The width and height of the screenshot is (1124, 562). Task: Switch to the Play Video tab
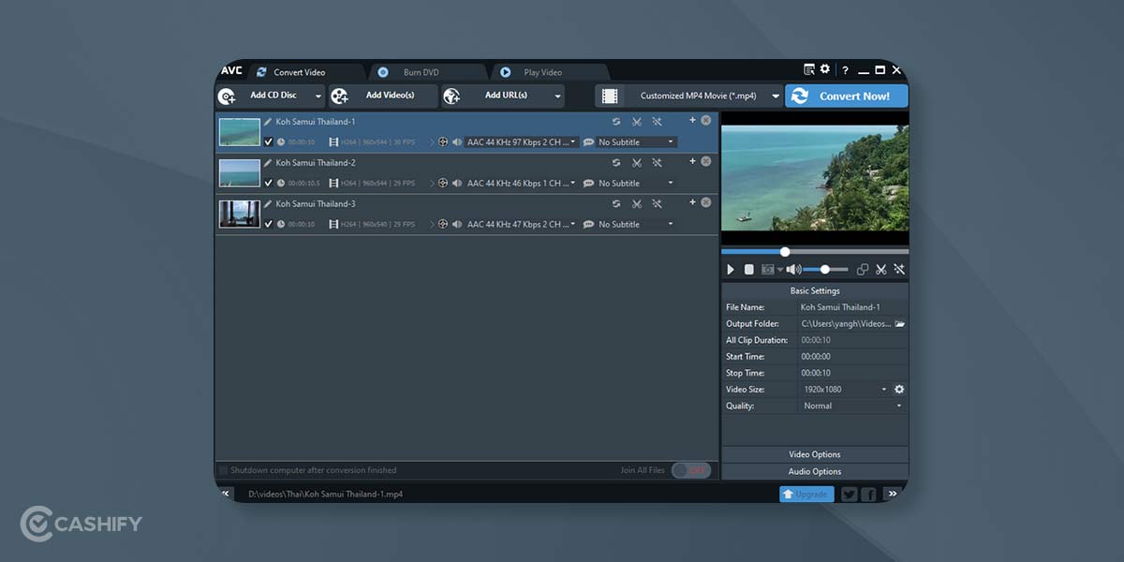click(541, 71)
